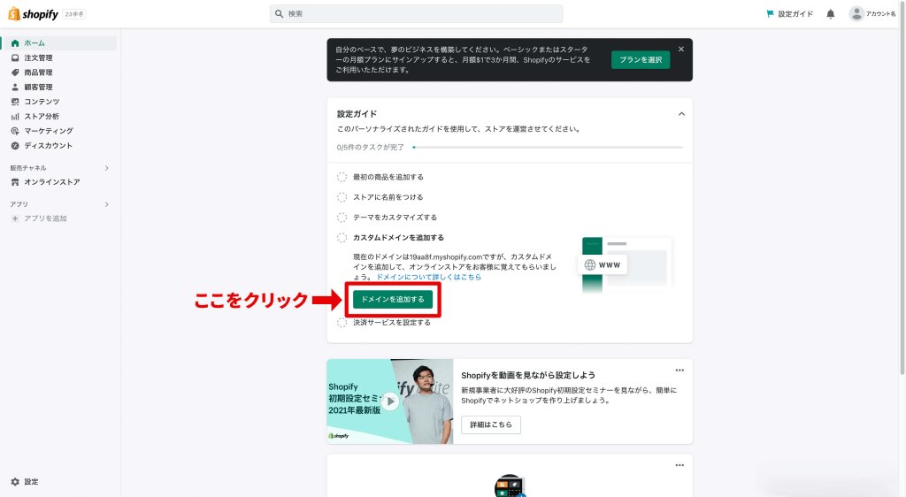Dismiss the dark plan banner
Viewport: 906px width, 497px height.
[681, 49]
